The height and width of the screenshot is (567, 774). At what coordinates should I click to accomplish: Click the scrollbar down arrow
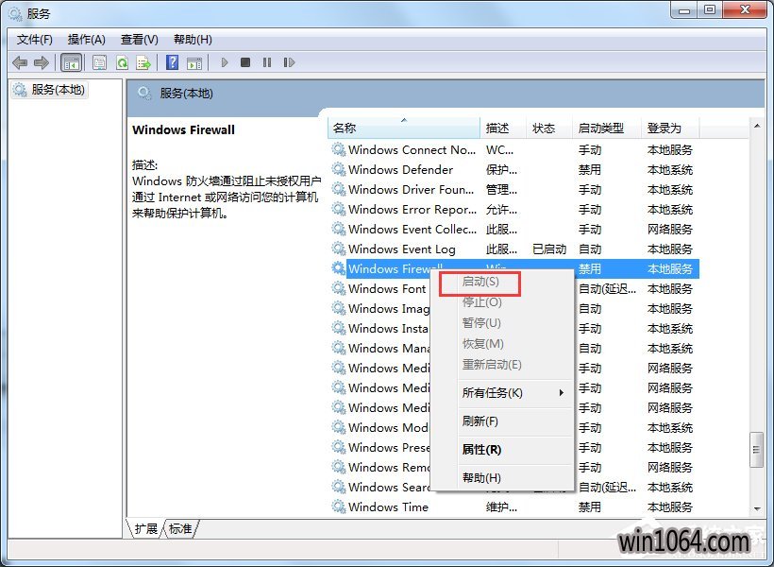pyautogui.click(x=757, y=508)
